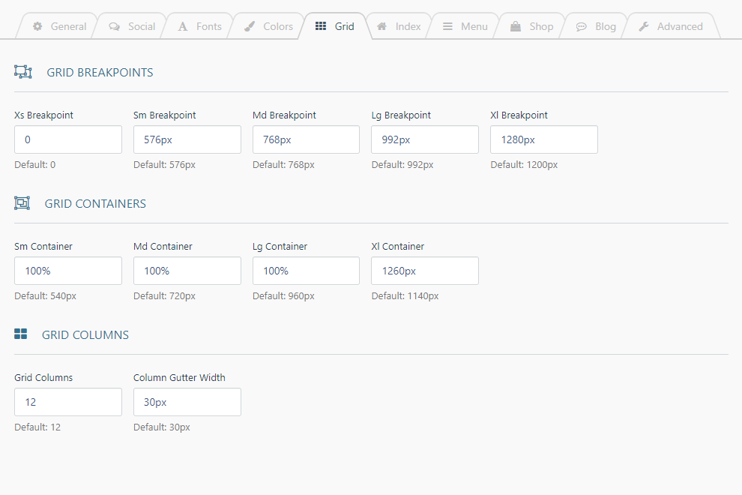Switch to the Blog tab

pyautogui.click(x=595, y=26)
